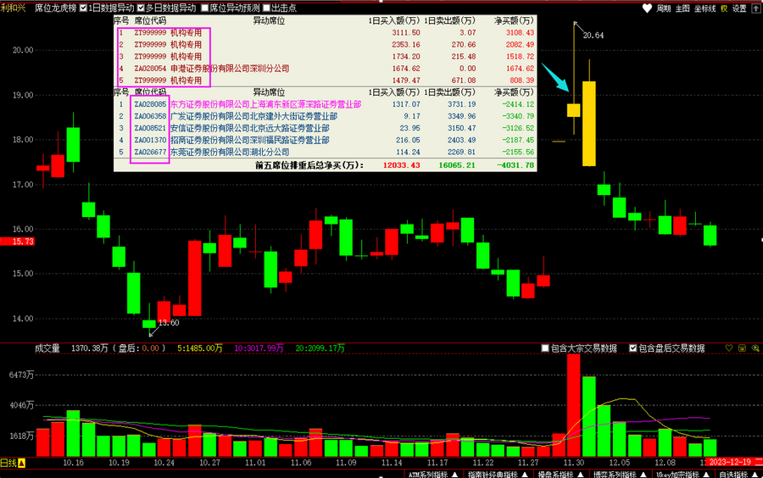Click the up-arrow icon beside 设置
Screen dimensions: 763x478
click(755, 8)
